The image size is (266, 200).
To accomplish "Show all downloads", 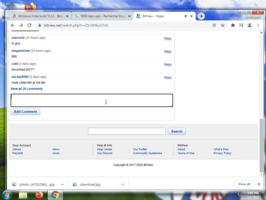I will [244, 184].
